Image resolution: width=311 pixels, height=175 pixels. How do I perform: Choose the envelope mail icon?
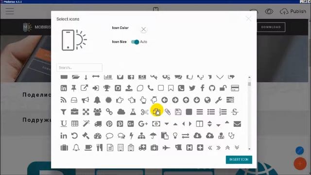click(237, 124)
